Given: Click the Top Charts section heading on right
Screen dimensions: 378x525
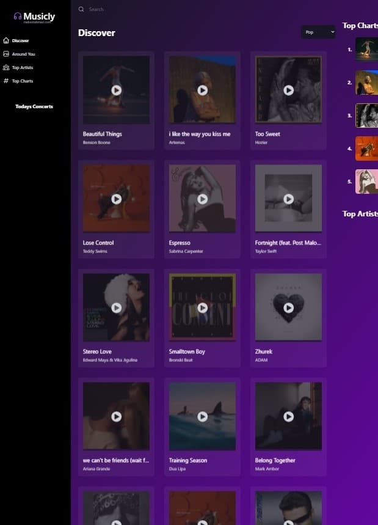Looking at the screenshot, I should [x=360, y=26].
